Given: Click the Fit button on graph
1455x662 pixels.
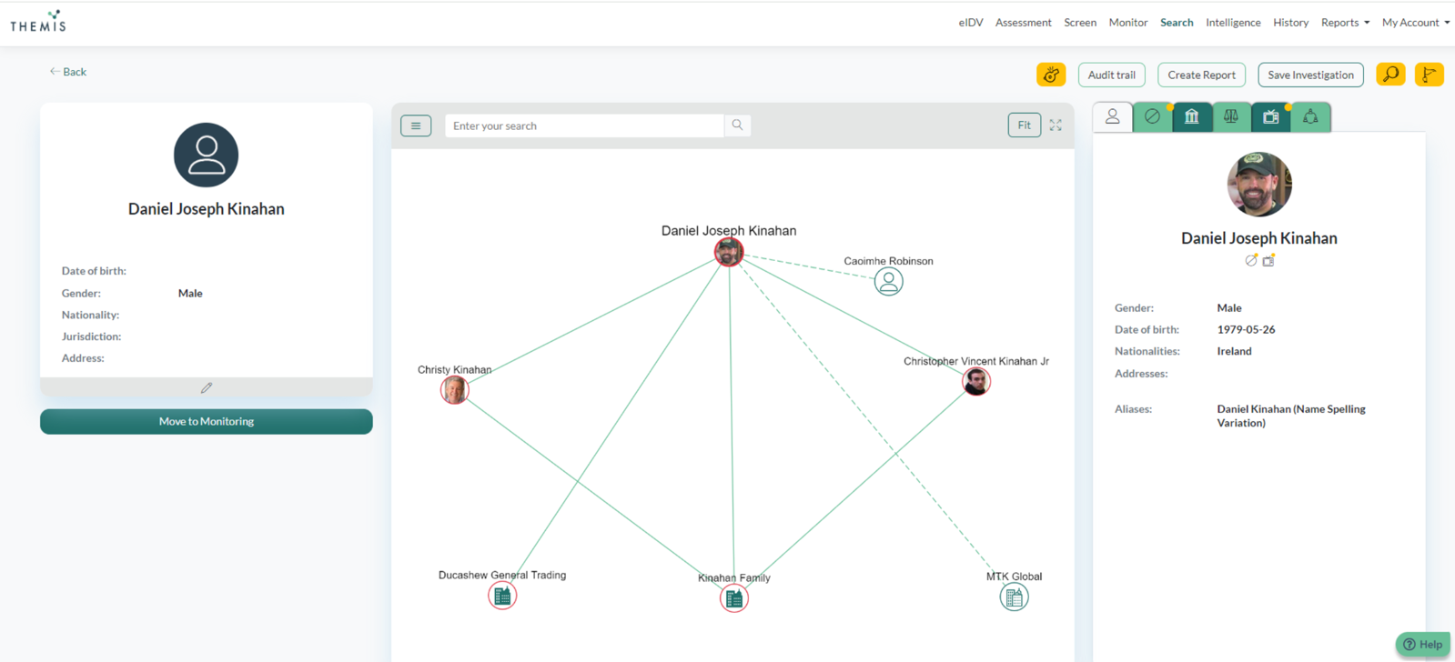Looking at the screenshot, I should pyautogui.click(x=1024, y=125).
